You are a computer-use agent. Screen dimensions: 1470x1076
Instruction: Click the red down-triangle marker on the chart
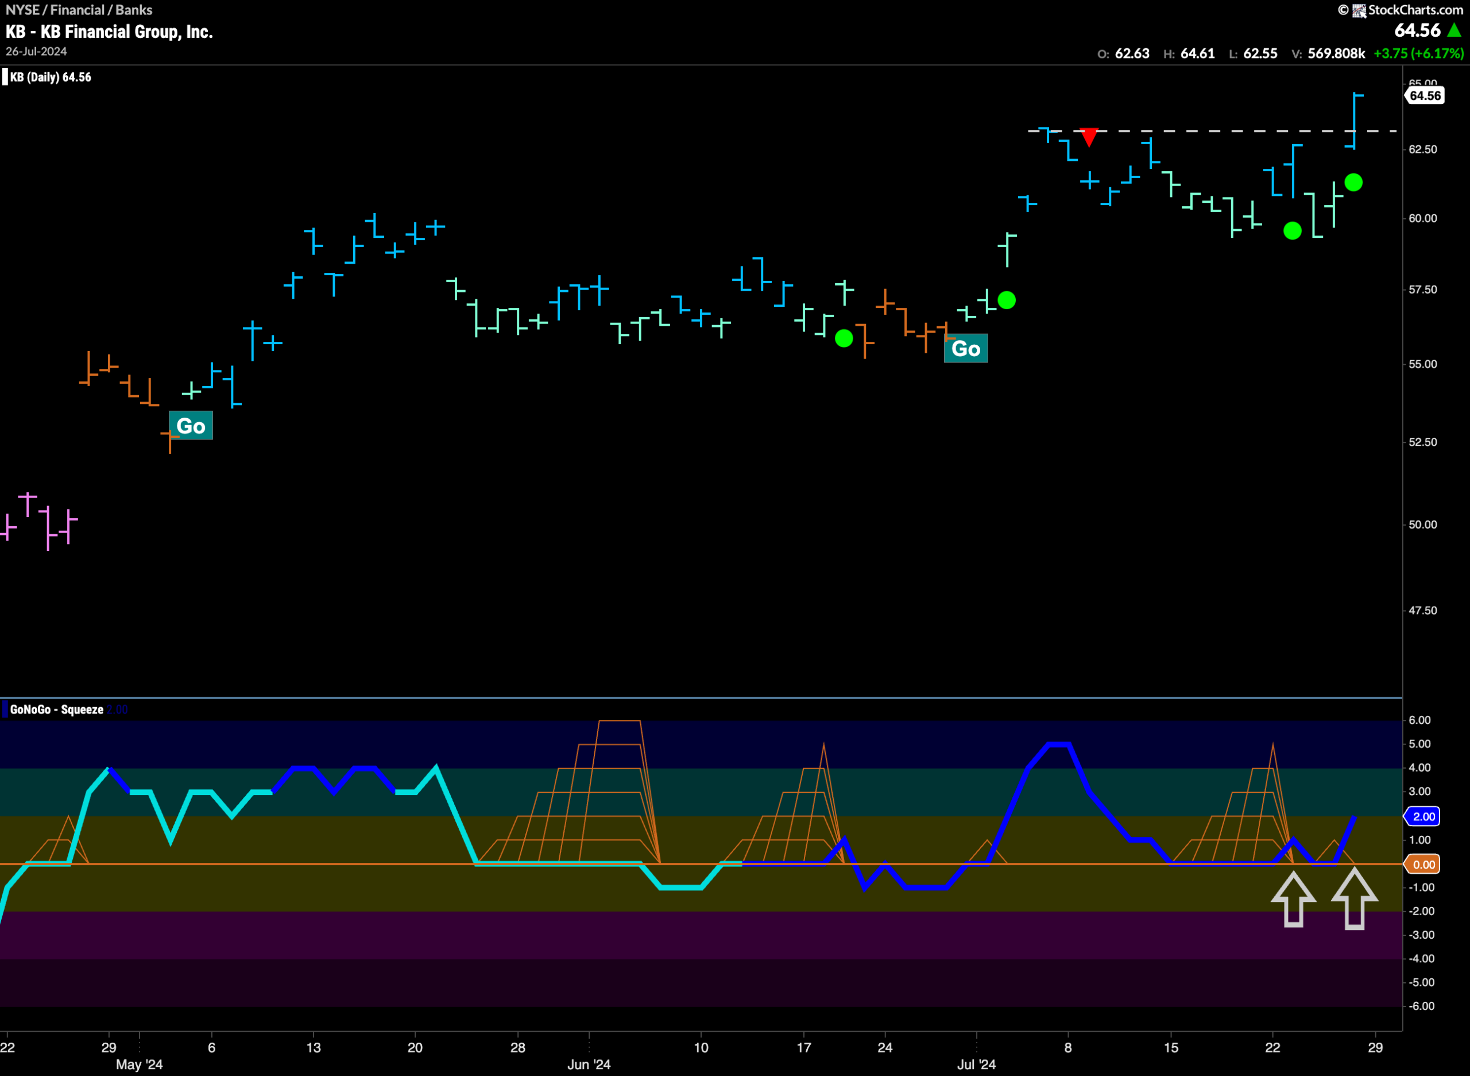point(1089,137)
